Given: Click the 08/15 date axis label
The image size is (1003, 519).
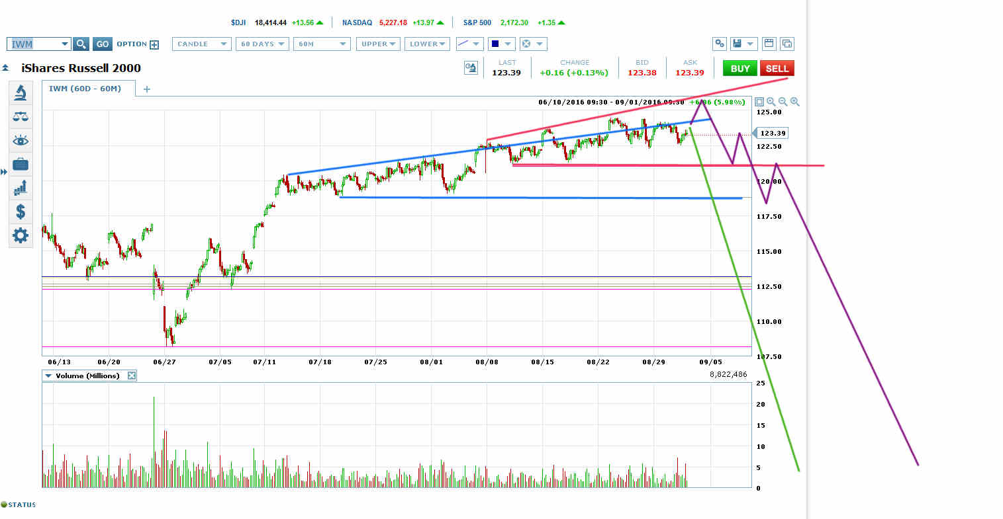Looking at the screenshot, I should pyautogui.click(x=542, y=362).
